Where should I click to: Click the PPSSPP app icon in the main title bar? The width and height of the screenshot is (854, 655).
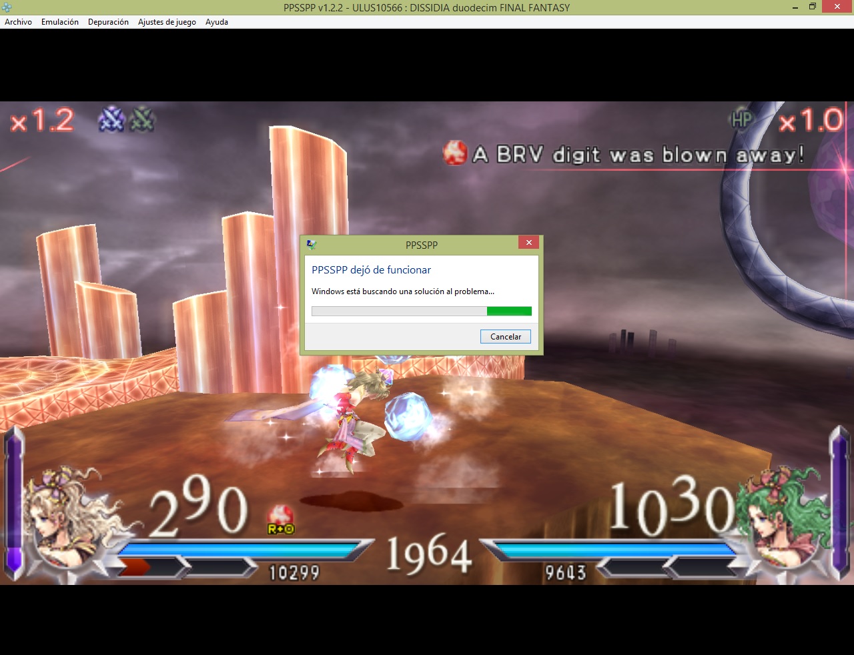click(x=7, y=7)
